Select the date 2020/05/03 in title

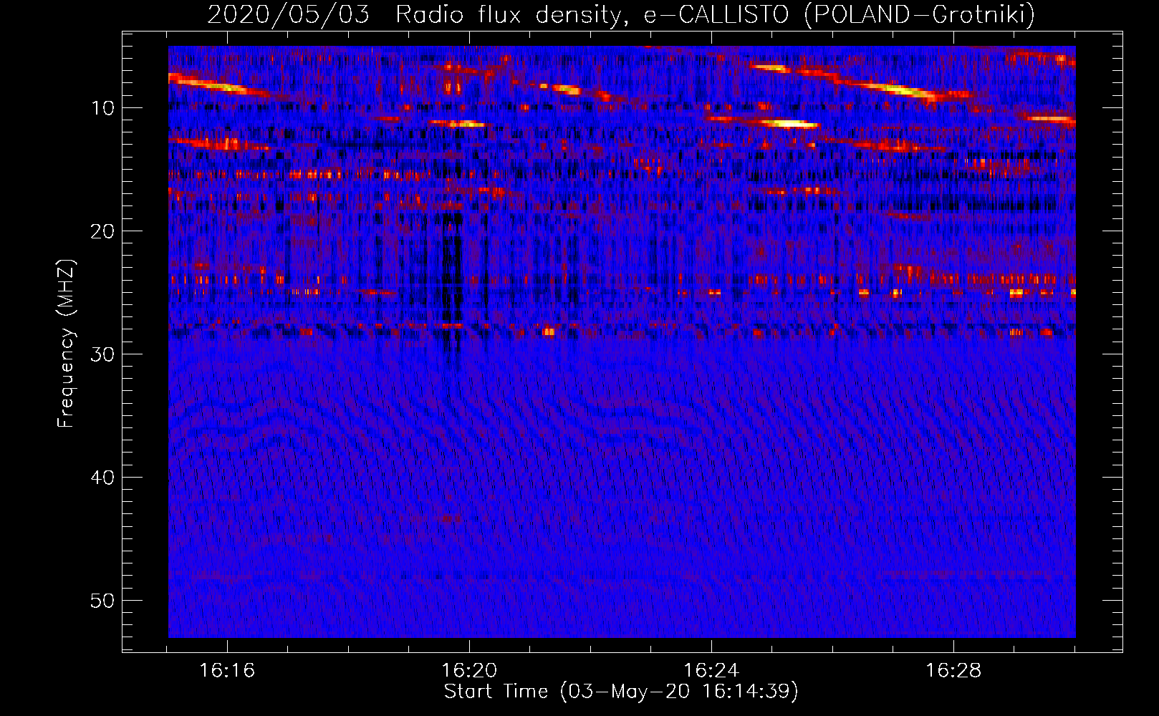[288, 14]
